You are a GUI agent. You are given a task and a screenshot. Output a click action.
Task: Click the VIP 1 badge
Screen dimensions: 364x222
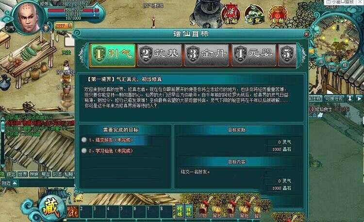click(x=64, y=26)
